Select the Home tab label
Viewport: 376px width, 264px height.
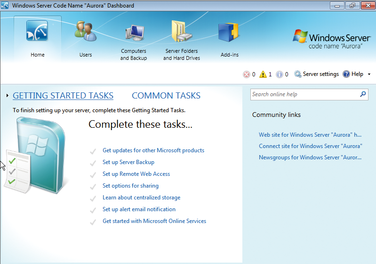(x=37, y=55)
